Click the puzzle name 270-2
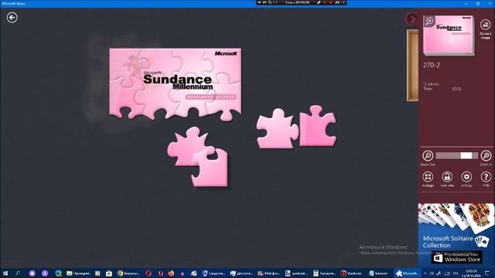The height and width of the screenshot is (278, 495). [x=432, y=65]
